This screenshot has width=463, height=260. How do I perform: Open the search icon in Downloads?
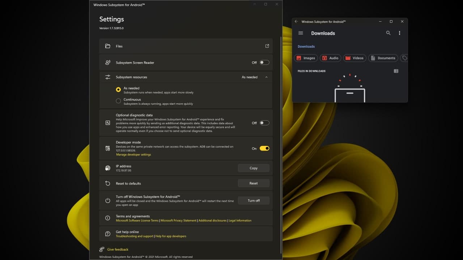click(x=388, y=33)
